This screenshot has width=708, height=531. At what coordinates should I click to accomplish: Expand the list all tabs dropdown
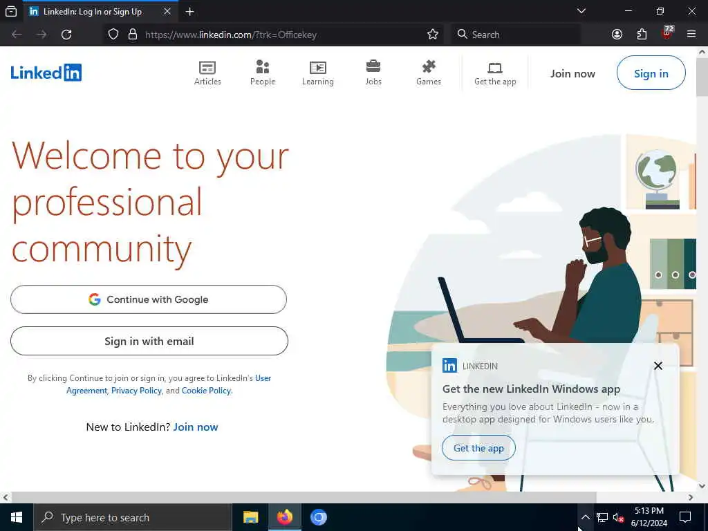(x=581, y=11)
